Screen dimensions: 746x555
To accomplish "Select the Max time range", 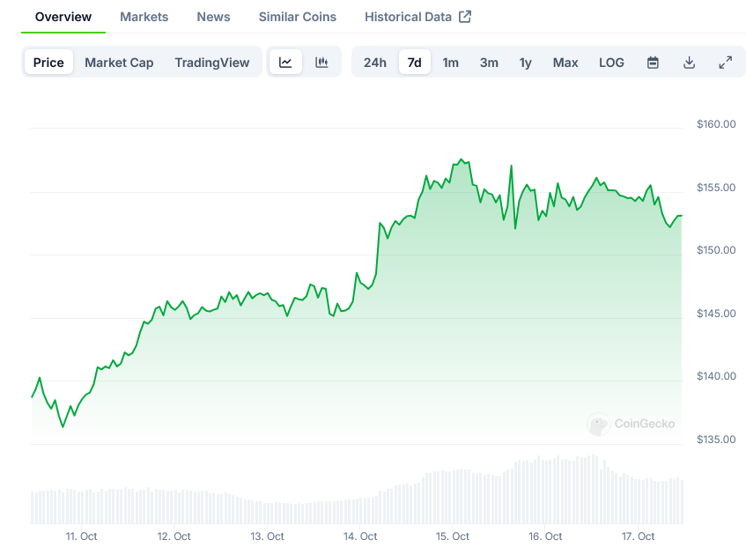I will (x=565, y=63).
